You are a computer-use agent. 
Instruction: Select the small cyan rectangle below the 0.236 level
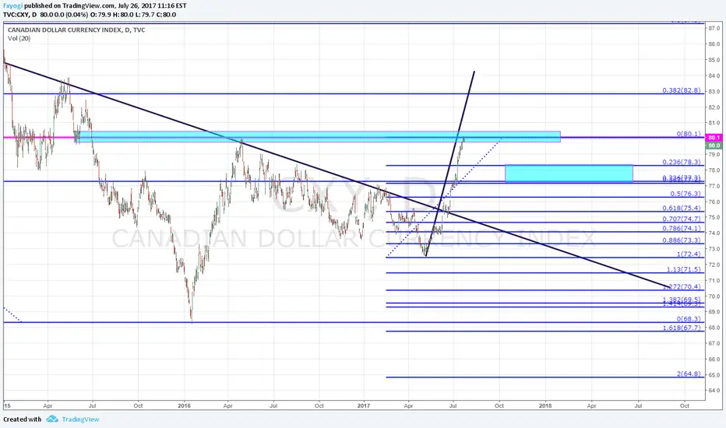[x=569, y=173]
